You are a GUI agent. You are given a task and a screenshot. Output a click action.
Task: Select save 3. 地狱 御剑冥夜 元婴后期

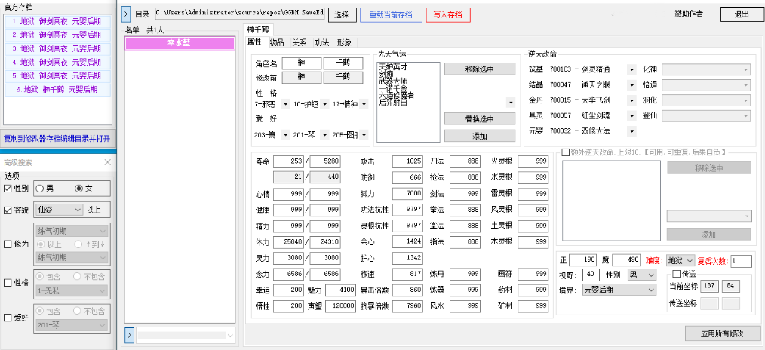click(57, 48)
